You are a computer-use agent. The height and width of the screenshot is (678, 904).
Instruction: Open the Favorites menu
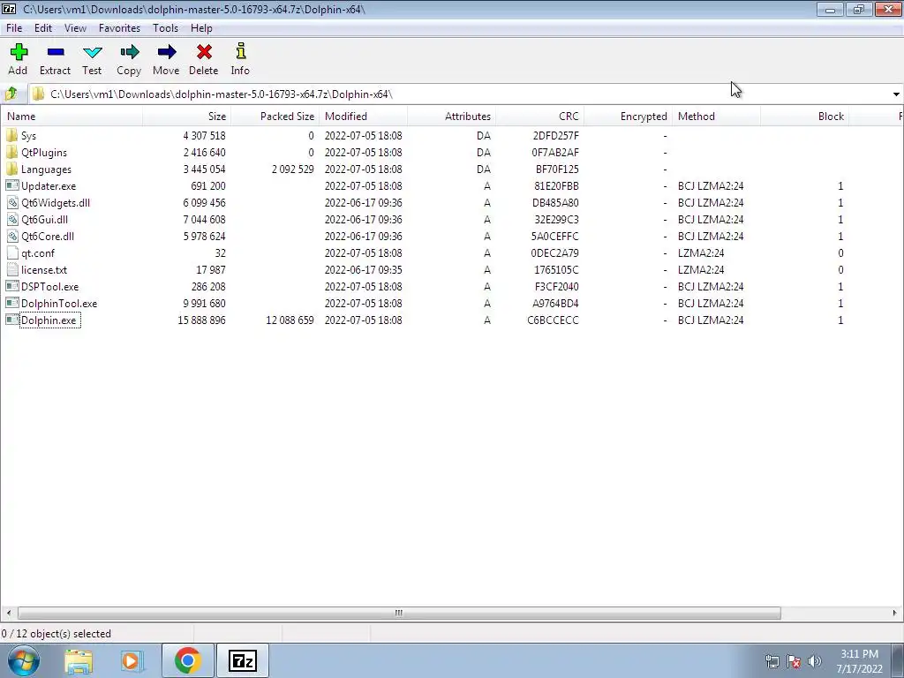119,27
